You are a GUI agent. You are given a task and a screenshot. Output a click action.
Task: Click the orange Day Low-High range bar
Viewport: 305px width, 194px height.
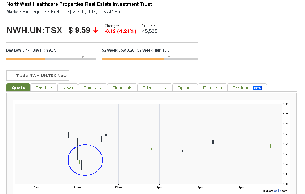(26, 59)
